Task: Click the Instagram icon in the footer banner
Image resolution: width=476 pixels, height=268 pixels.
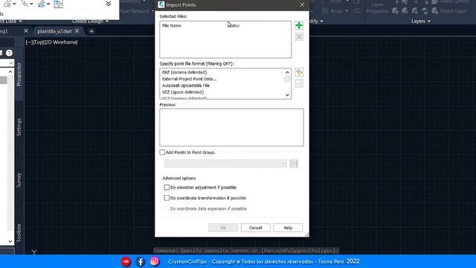Action: (x=154, y=261)
